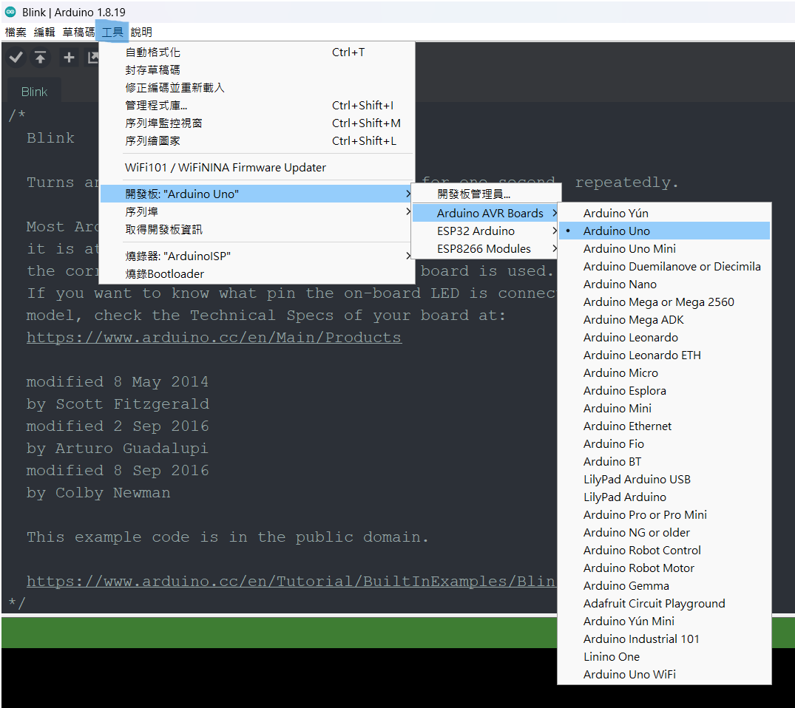Viewport: 795px width, 708px height.
Task: Choose 自動格式化 menu entry
Action: click(x=257, y=52)
